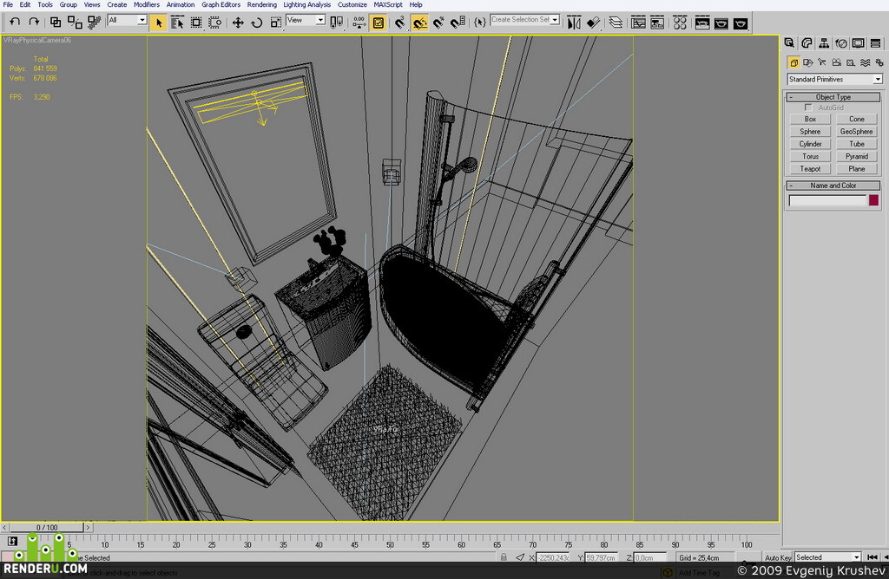Open the Rendering menu

[262, 4]
